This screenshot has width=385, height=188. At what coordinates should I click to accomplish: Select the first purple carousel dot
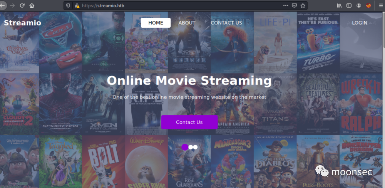point(185,147)
